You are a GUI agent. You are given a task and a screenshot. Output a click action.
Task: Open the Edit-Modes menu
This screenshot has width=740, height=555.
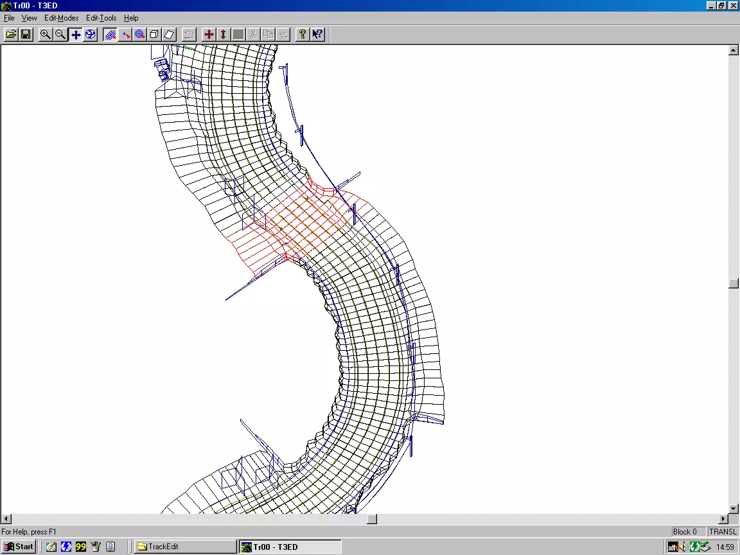(x=62, y=18)
